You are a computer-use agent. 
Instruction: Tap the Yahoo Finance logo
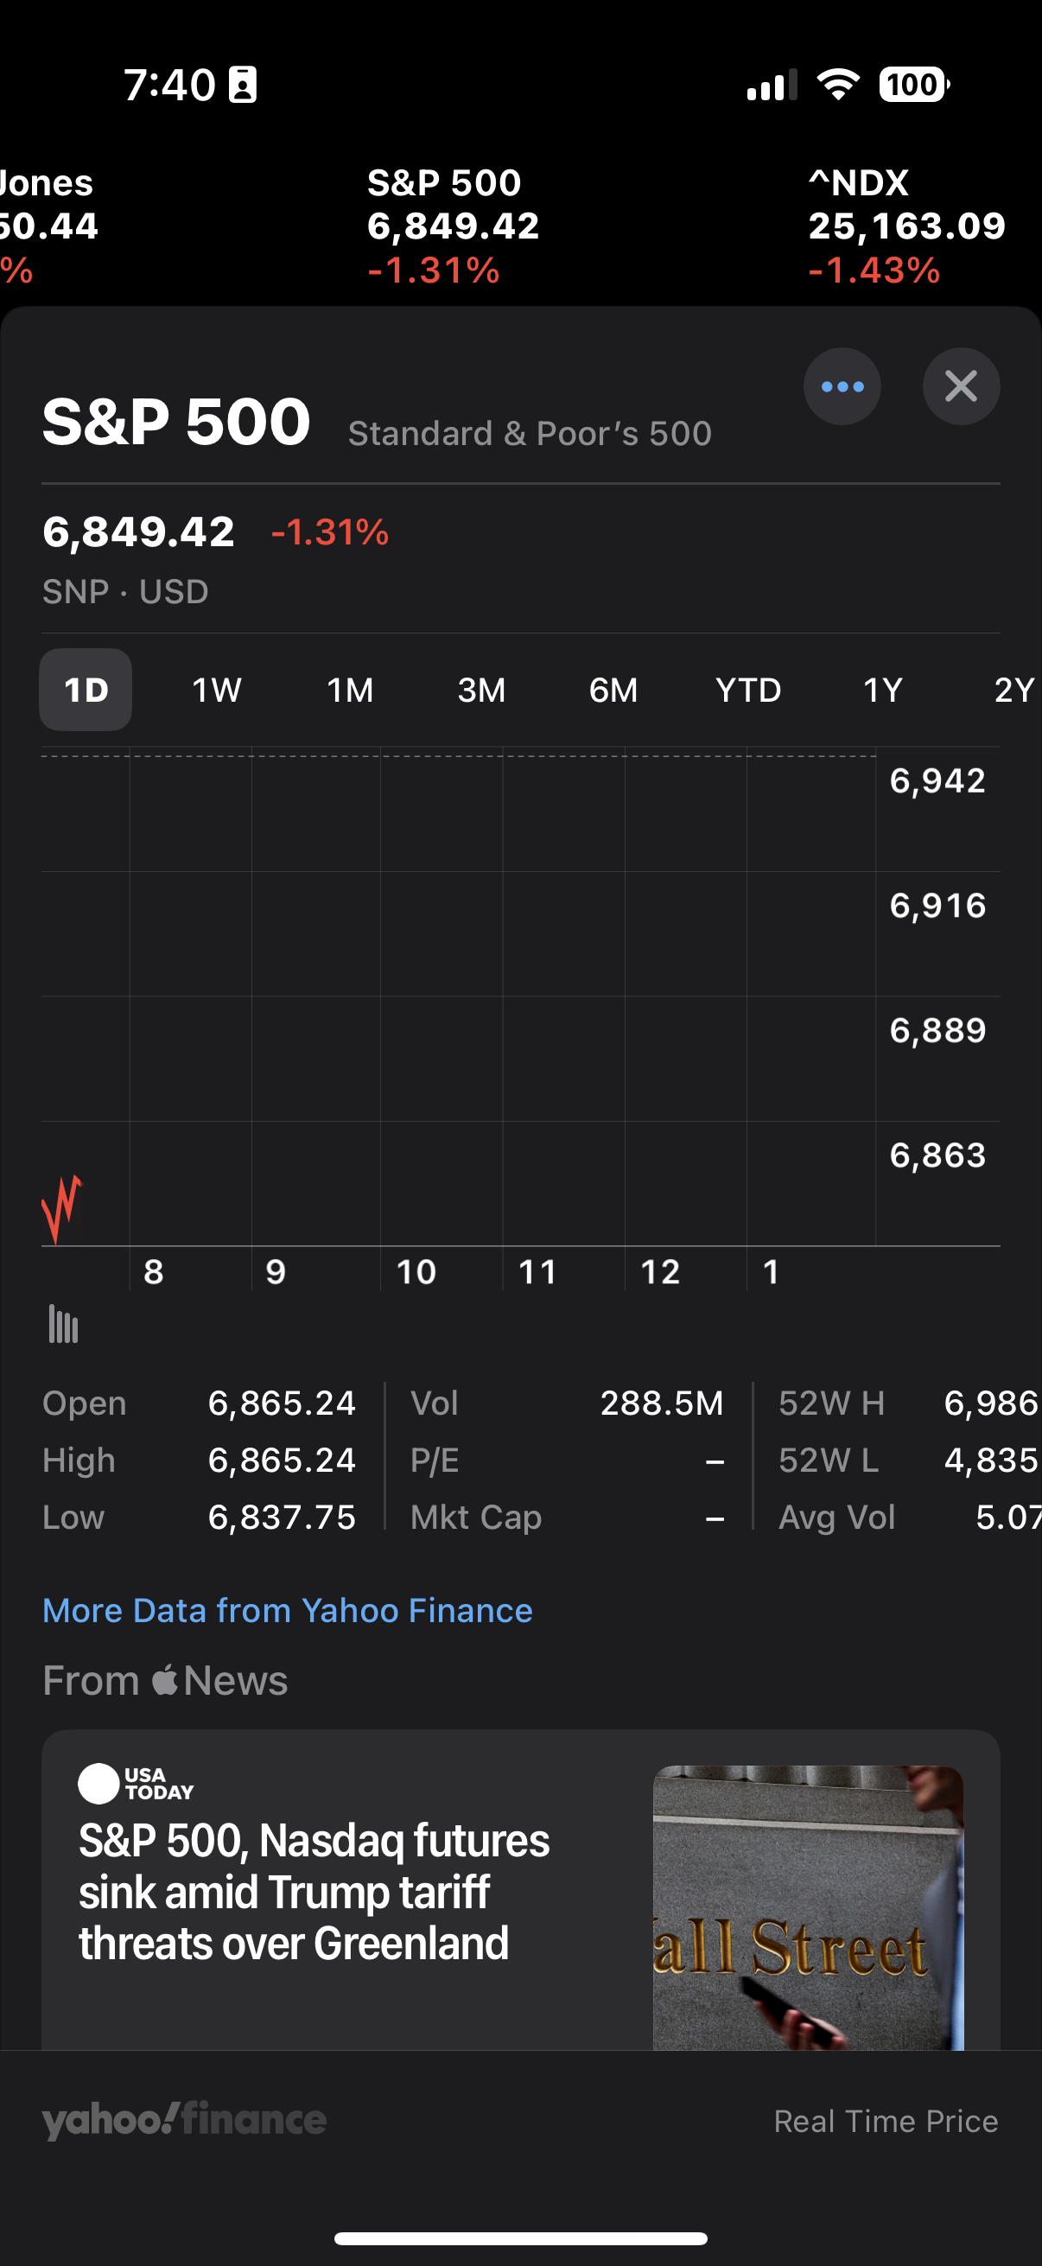click(185, 2120)
